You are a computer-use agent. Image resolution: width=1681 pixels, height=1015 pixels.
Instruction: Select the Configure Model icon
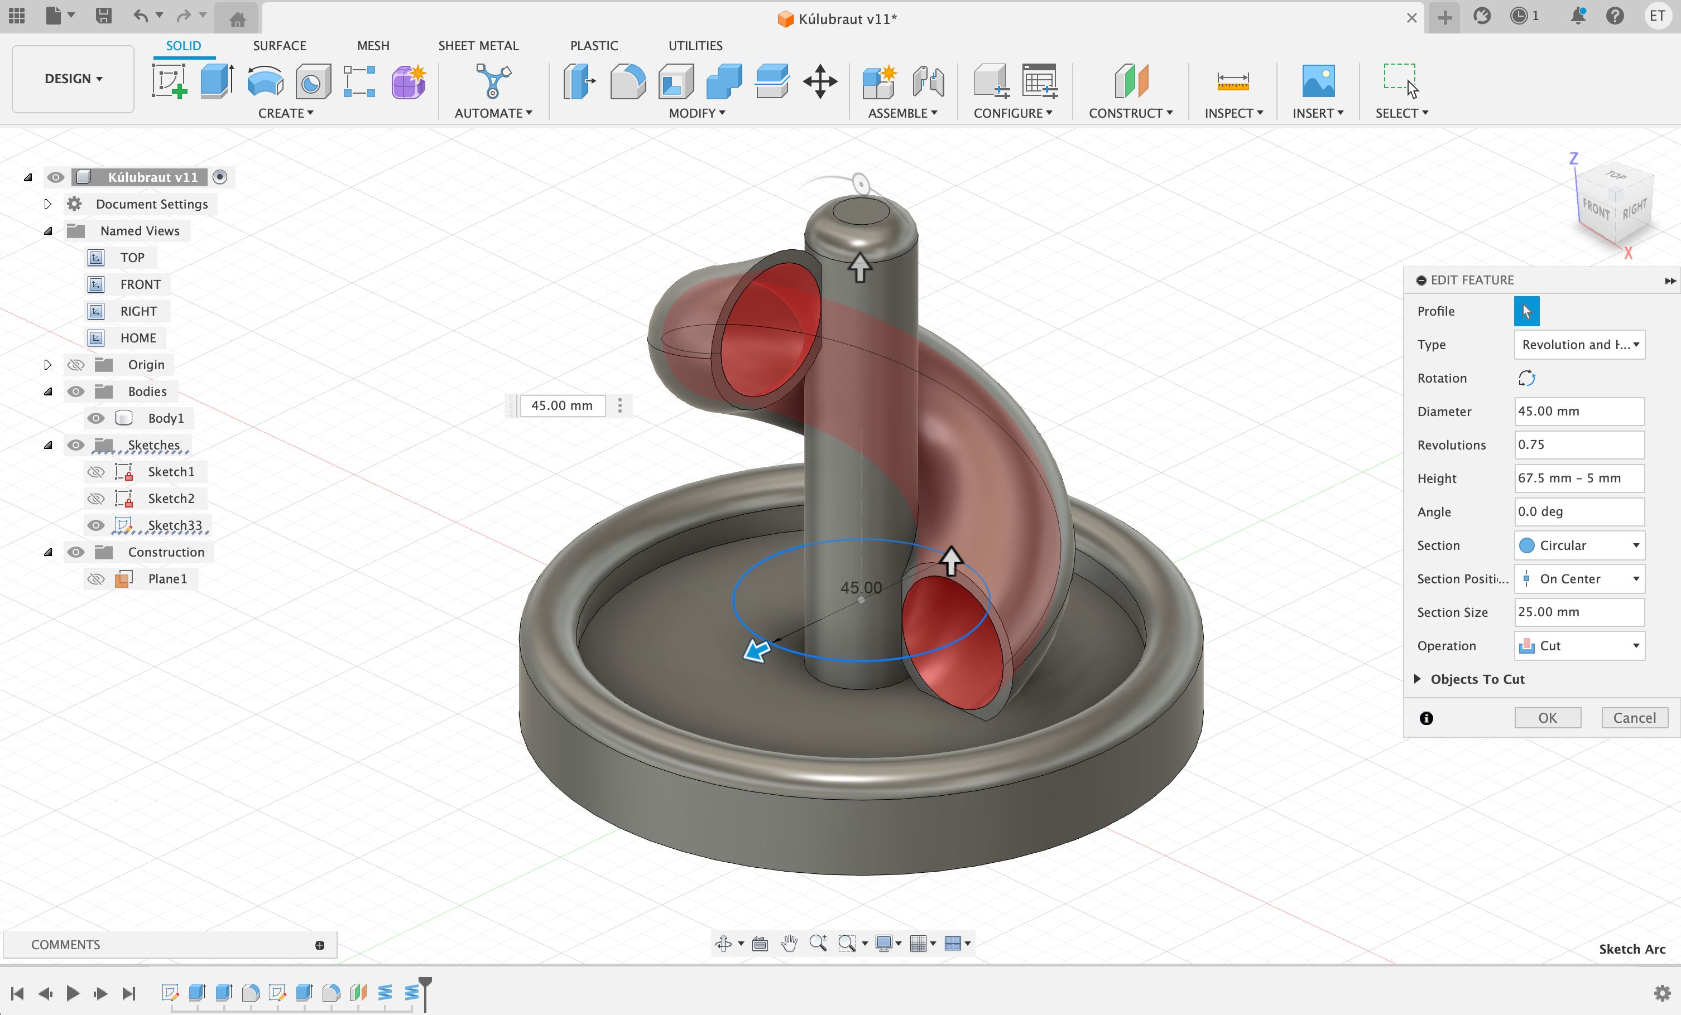tap(991, 81)
